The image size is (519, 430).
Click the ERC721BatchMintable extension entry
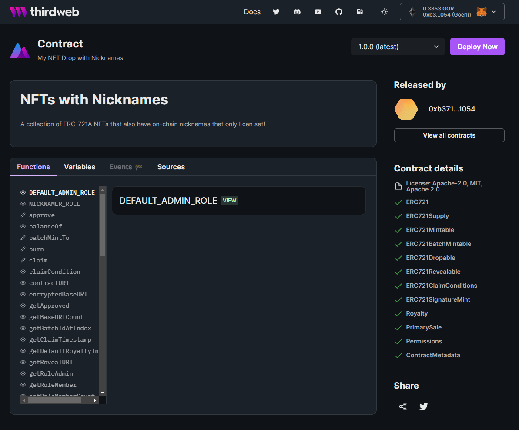[433, 244]
